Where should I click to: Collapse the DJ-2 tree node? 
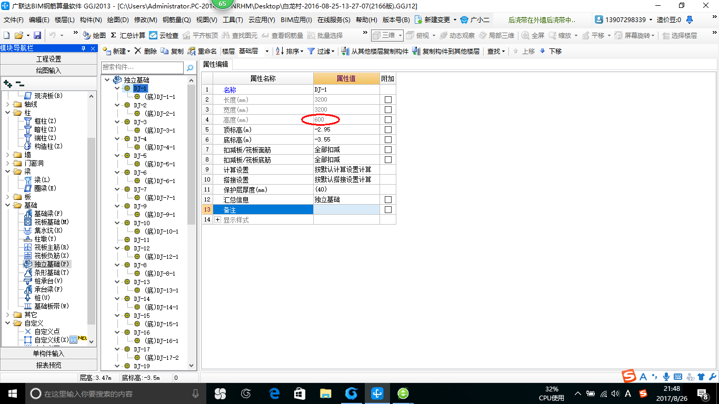(117, 105)
